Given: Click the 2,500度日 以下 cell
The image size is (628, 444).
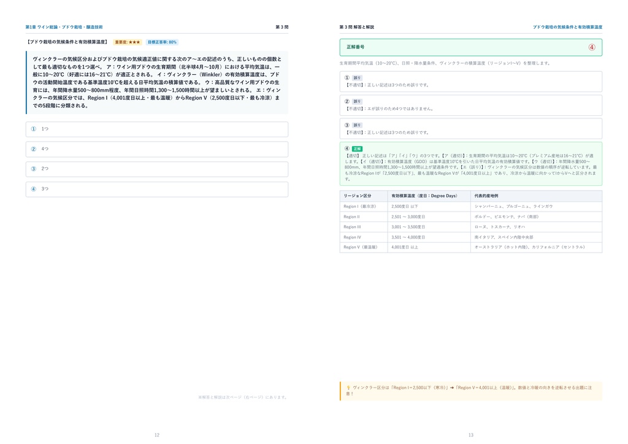Looking at the screenshot, I should point(429,207).
